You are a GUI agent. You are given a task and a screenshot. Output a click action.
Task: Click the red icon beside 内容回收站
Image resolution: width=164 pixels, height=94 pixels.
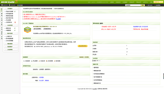pyautogui.click(x=15, y=22)
